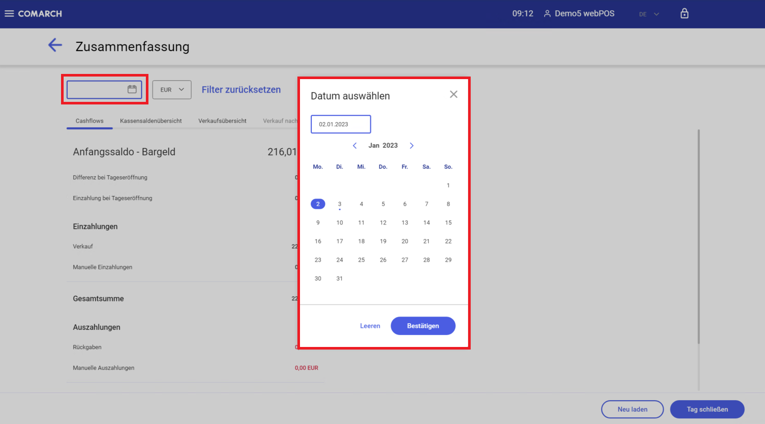Screen dimensions: 765x424
Task: Click the back arrow beside Zusammenfassung
Action: click(x=55, y=46)
